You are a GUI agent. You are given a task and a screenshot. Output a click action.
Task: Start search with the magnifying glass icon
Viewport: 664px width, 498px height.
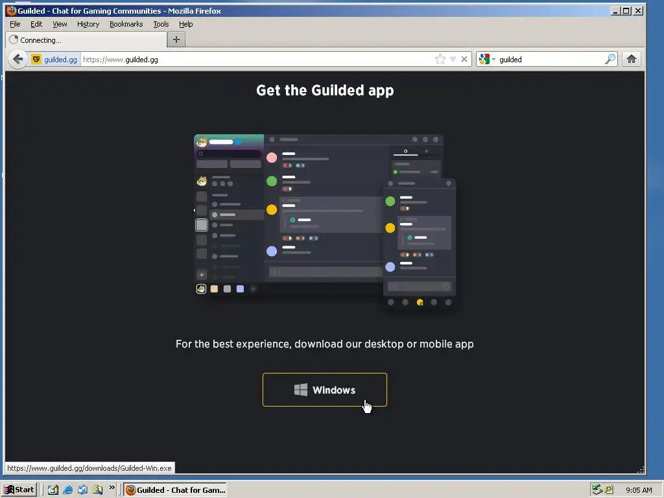coord(610,59)
